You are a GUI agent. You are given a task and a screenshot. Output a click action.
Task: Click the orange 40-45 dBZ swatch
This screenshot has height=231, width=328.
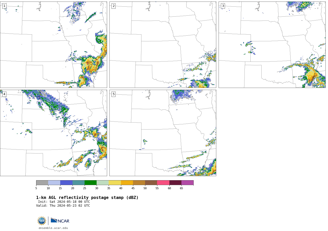127,183
